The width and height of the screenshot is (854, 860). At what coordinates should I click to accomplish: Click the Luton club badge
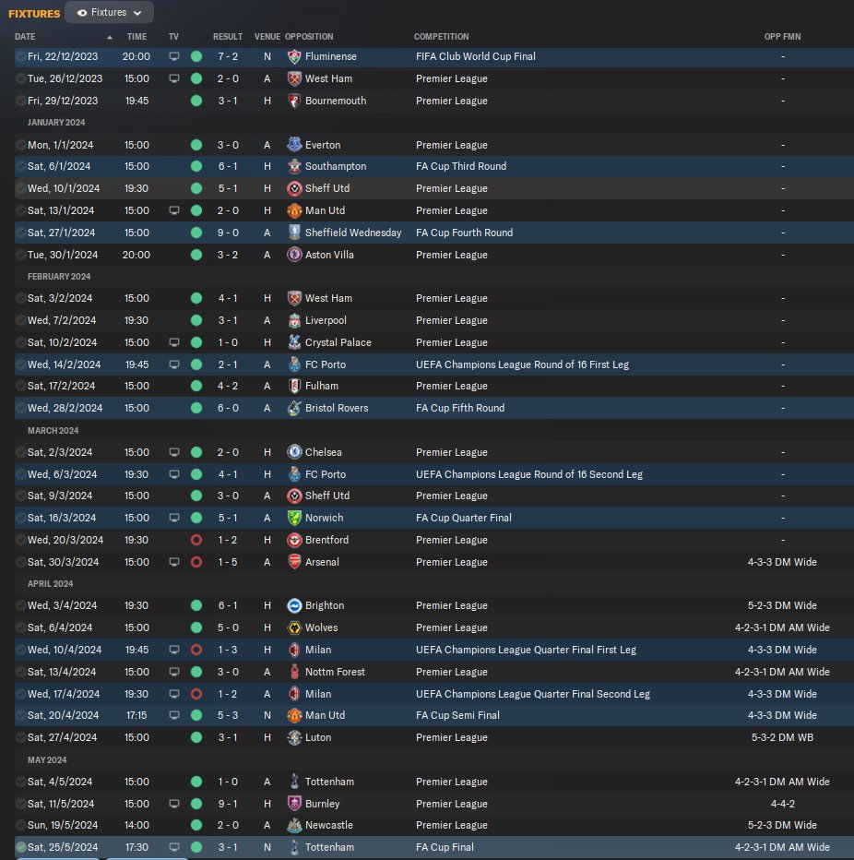click(x=294, y=737)
